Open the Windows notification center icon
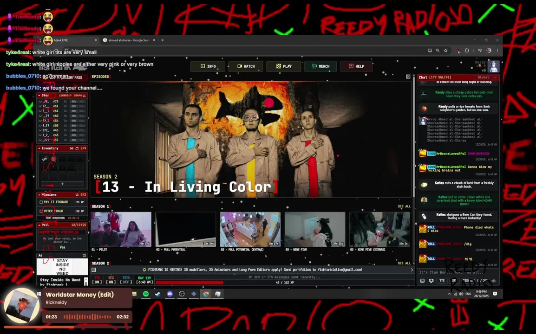Viewport: 536px width, 334px height. [495, 294]
